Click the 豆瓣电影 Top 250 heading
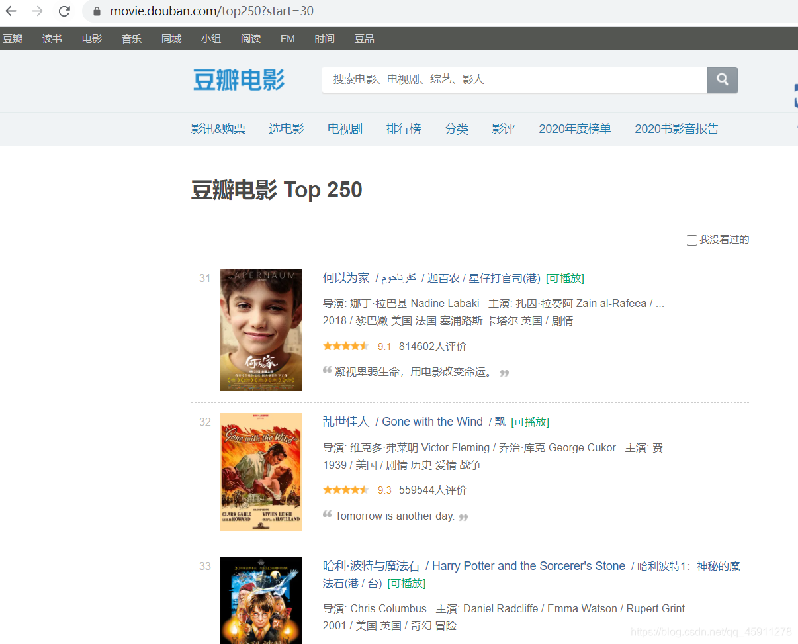Image resolution: width=798 pixels, height=644 pixels. [277, 190]
